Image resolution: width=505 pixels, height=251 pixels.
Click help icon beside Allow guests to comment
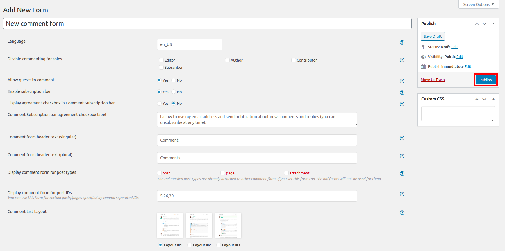point(402,81)
